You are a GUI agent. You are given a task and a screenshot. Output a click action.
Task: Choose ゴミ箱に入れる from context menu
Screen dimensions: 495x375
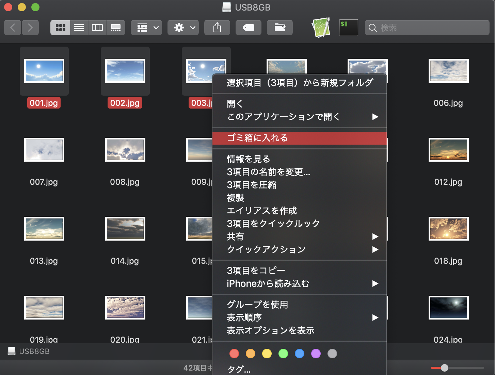pos(257,138)
